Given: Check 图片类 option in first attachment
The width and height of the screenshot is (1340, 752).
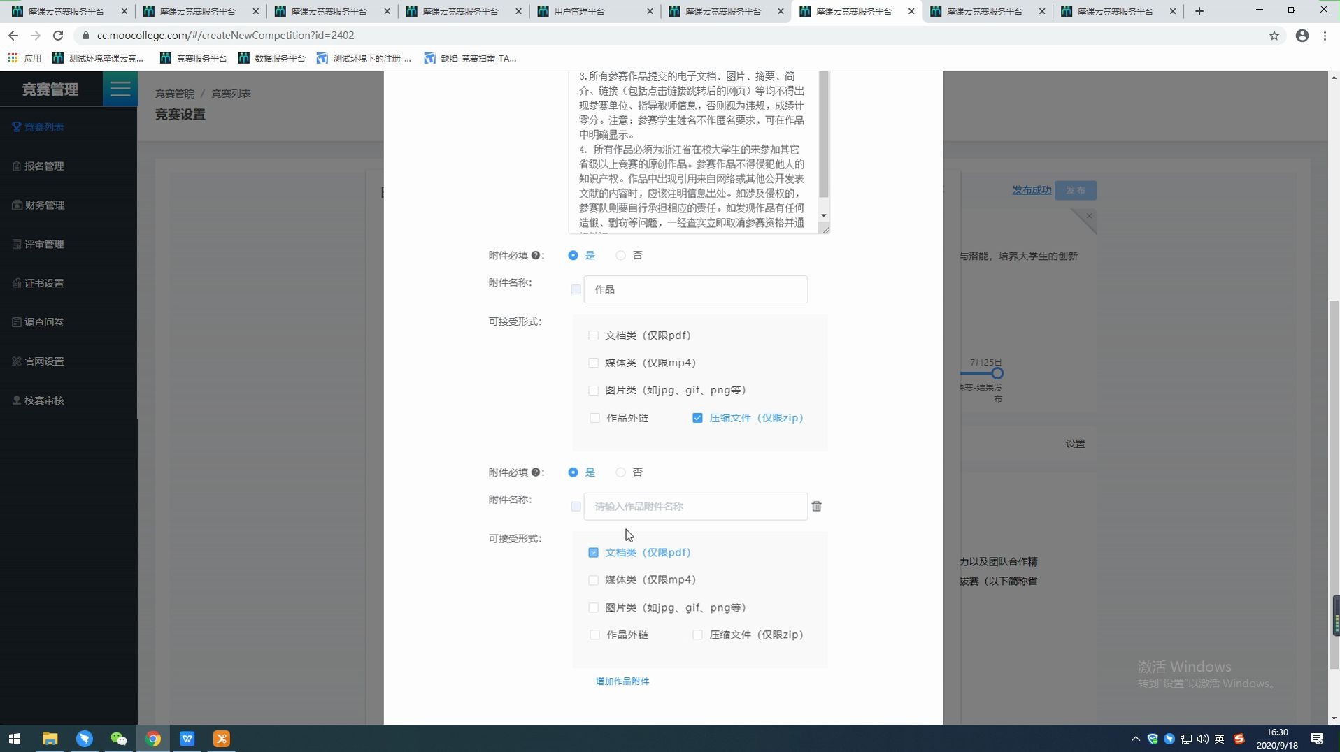Looking at the screenshot, I should (593, 390).
